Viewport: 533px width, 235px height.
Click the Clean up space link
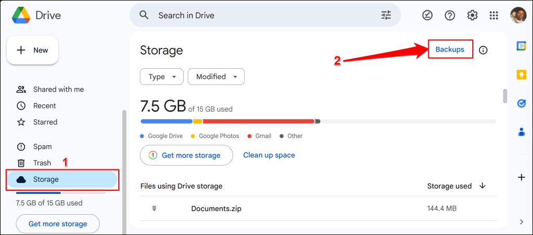click(x=269, y=155)
